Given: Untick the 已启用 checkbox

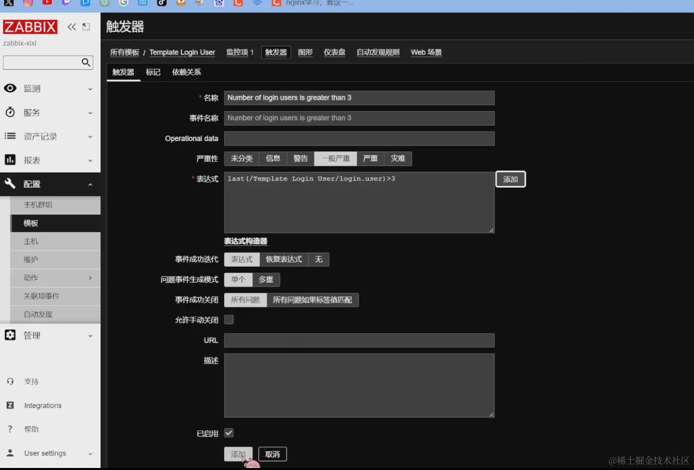Looking at the screenshot, I should 229,433.
